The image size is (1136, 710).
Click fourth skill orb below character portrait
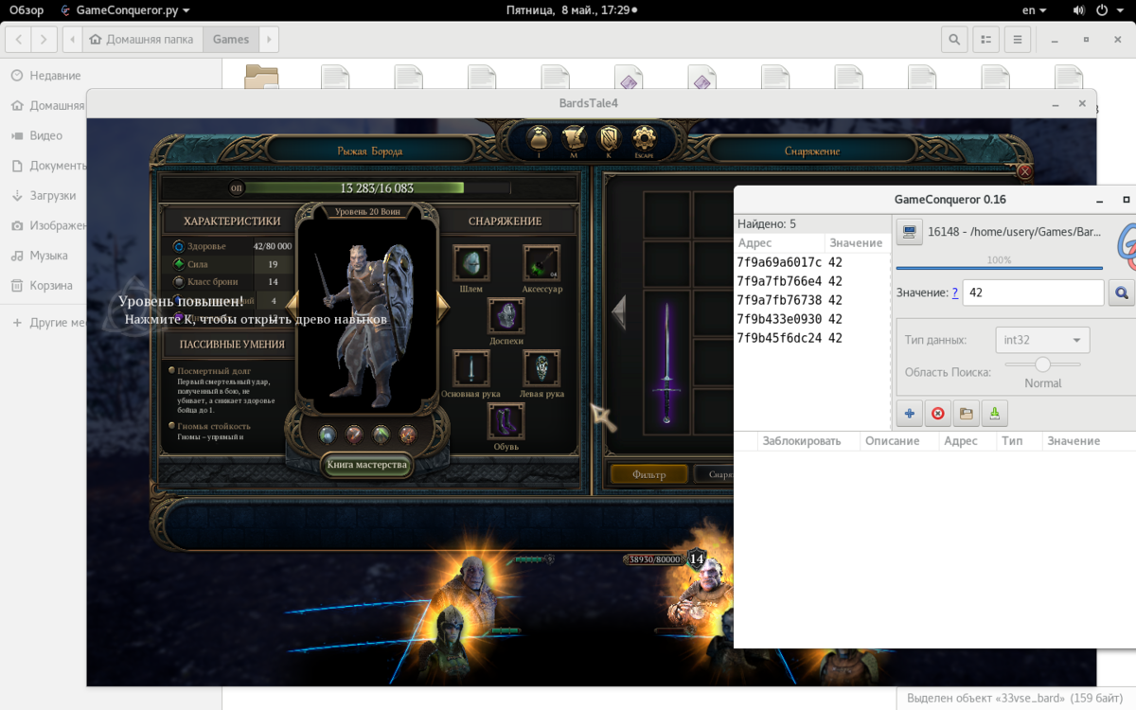408,434
